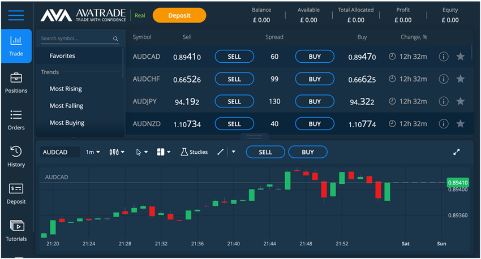Viewport: 481px width, 259px height.
Task: Toggle the AUDCAD favorite star
Action: click(461, 57)
